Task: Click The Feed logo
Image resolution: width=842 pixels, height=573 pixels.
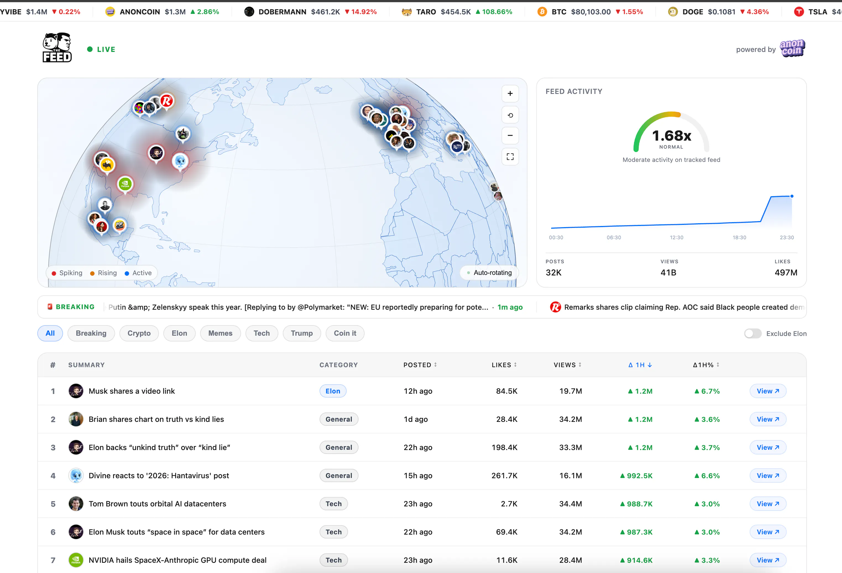Action: 57,48
